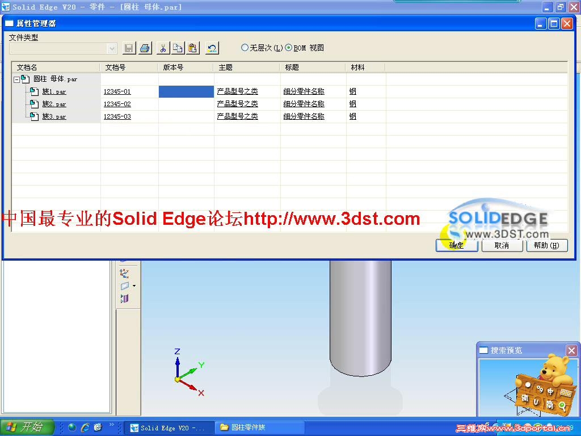Switch to Solid Edge V20 taskbar item
This screenshot has width=581, height=436.
tap(168, 428)
